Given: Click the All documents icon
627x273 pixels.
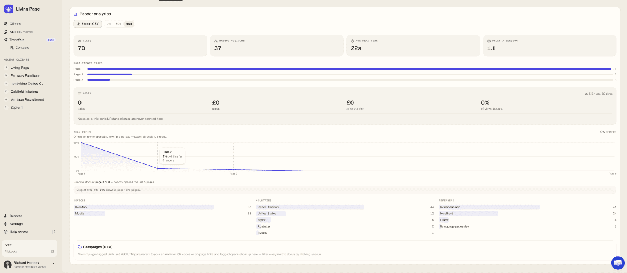Looking at the screenshot, I should click(x=5, y=32).
